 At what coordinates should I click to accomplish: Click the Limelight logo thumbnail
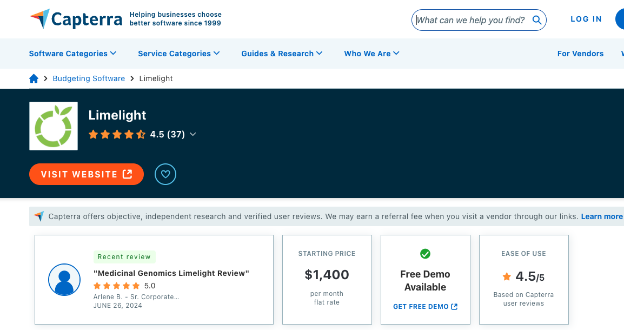pos(53,126)
